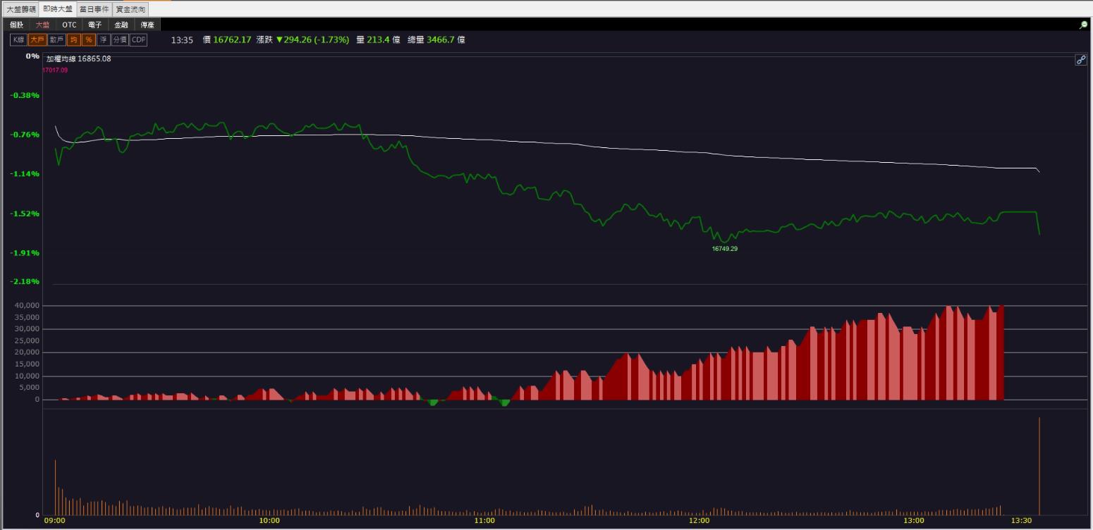Screen dimensions: 1093x530
Task: Toggle the K線 chart mode button
Action: [18, 40]
